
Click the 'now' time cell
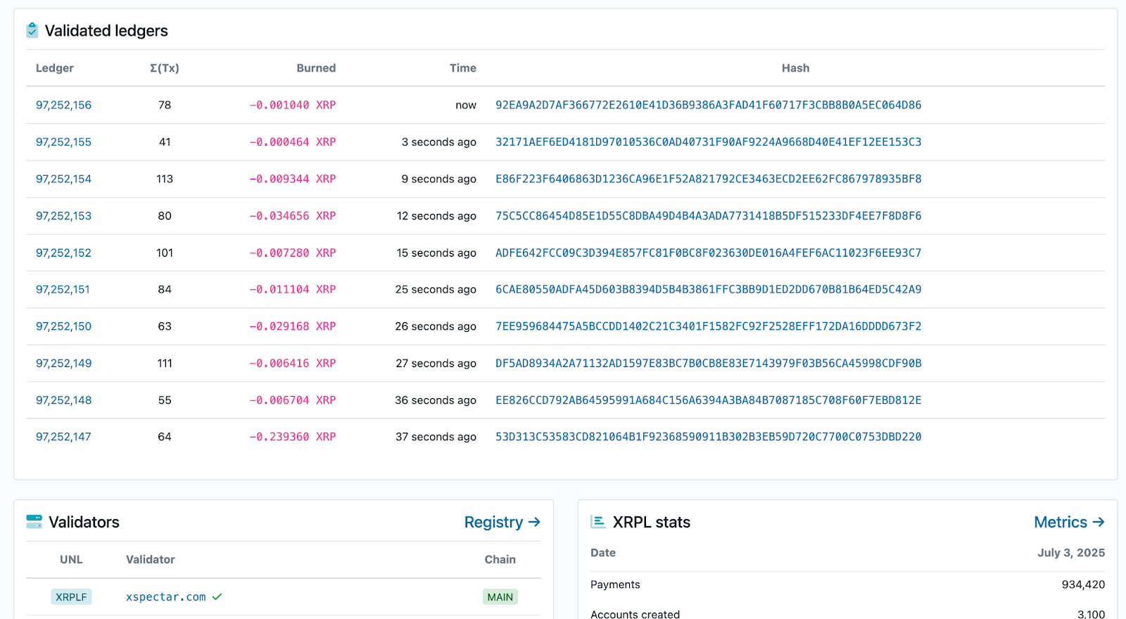click(466, 105)
